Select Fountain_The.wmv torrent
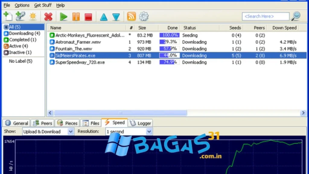The height and width of the screenshot is (174, 309). click(x=74, y=49)
